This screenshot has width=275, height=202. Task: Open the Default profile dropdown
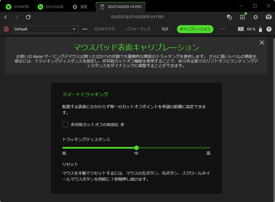[46, 29]
